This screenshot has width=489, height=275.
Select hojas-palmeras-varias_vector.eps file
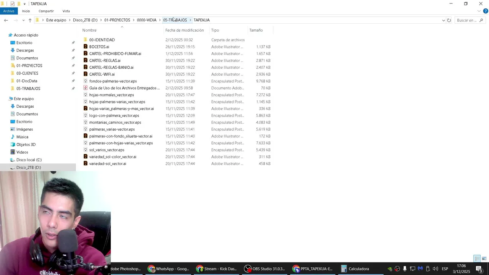117,102
